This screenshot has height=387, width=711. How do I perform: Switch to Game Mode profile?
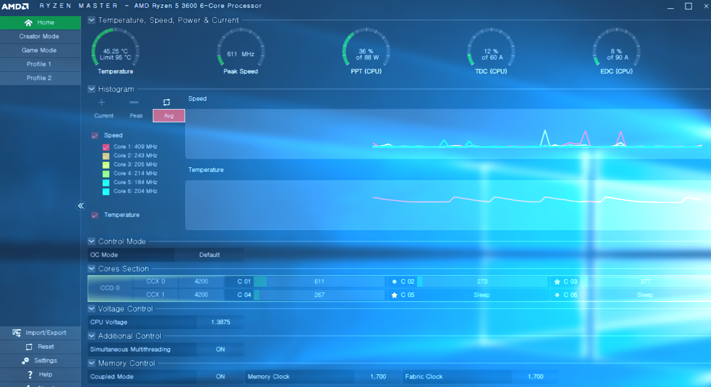[40, 51]
